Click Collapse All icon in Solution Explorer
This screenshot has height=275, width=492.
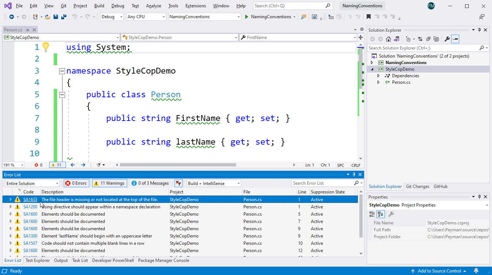[428, 39]
